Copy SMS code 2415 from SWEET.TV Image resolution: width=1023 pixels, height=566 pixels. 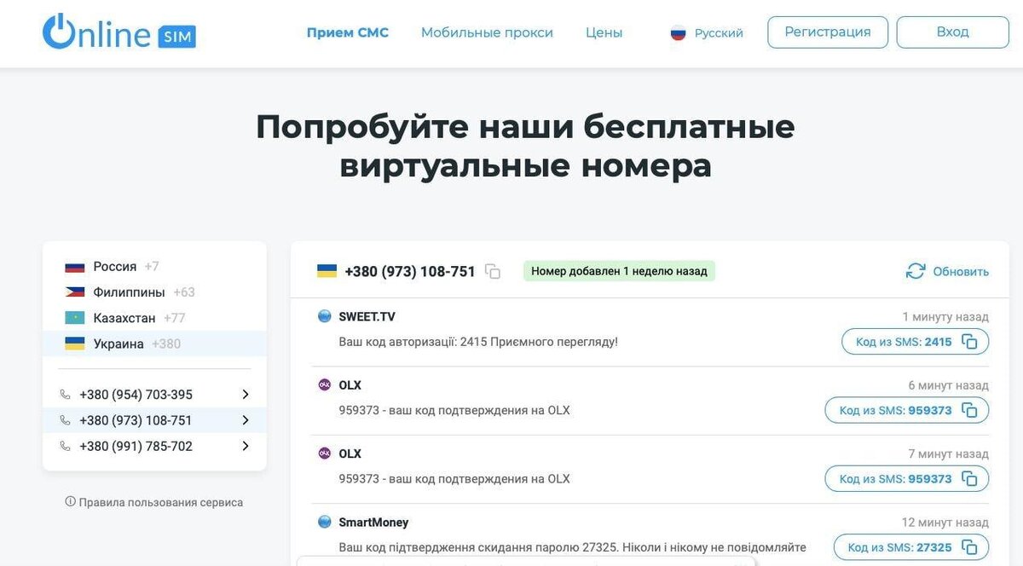(969, 342)
